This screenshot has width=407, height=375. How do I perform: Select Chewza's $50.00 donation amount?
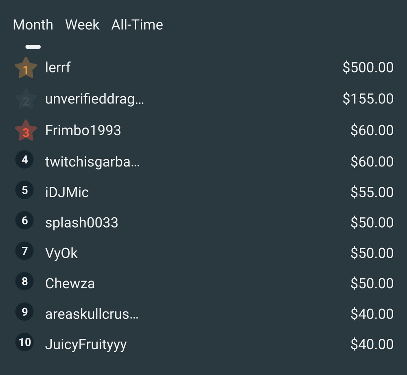373,283
